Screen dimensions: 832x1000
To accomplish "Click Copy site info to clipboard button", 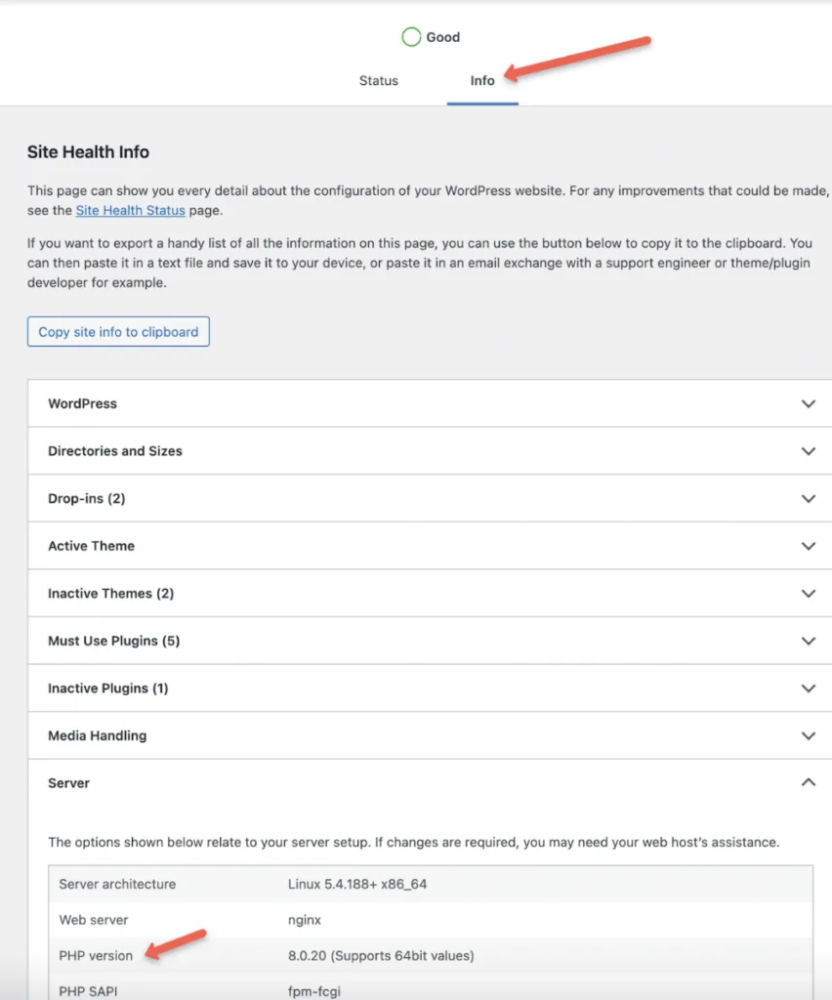I will (118, 332).
